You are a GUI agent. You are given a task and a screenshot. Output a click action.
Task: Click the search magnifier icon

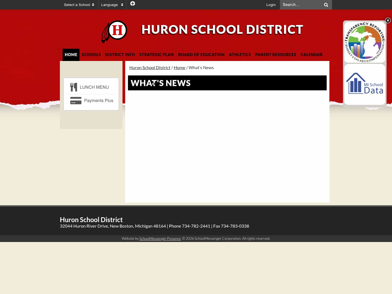[326, 5]
